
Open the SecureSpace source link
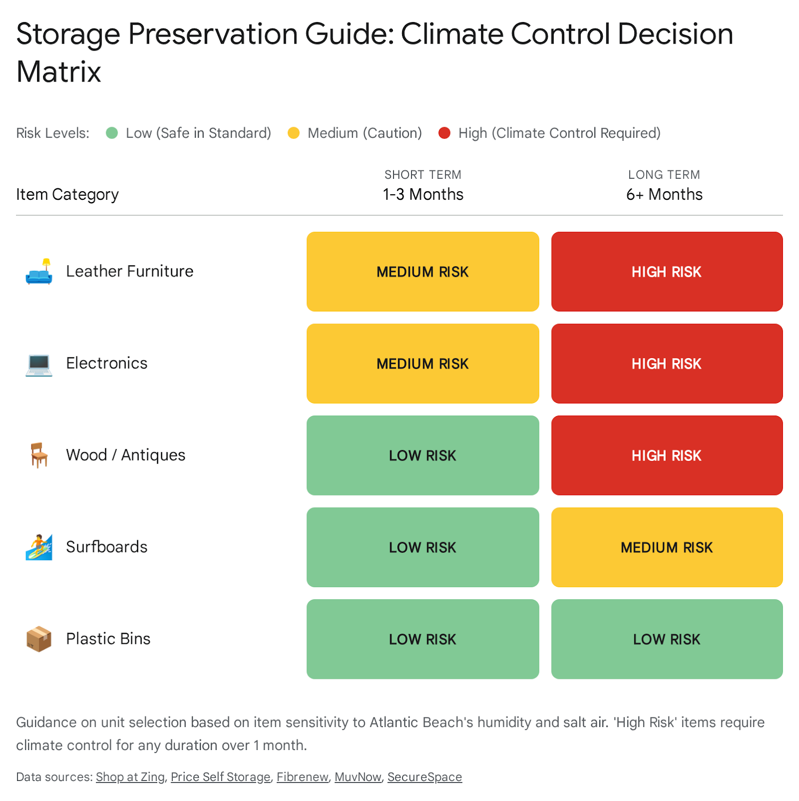[425, 777]
